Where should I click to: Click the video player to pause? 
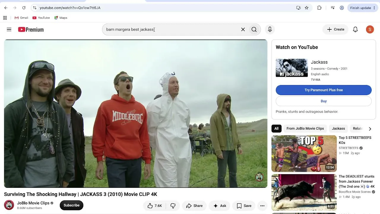pyautogui.click(x=136, y=114)
